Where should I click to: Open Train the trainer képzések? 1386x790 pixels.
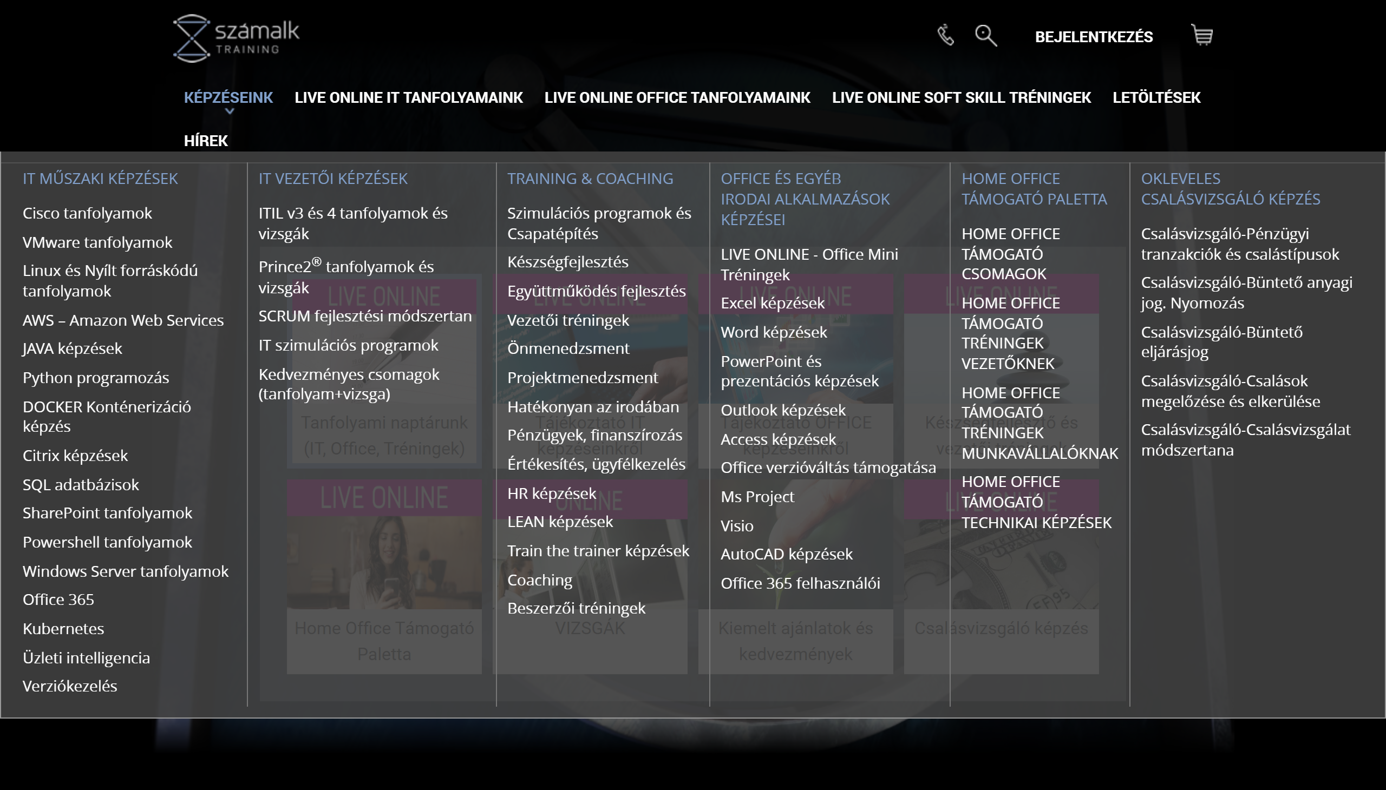coord(598,551)
